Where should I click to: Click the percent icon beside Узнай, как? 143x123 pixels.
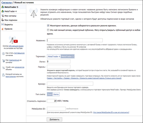click(x=4, y=68)
